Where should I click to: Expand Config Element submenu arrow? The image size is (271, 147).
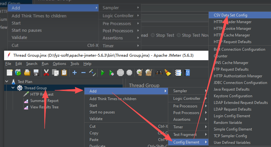point(206,142)
